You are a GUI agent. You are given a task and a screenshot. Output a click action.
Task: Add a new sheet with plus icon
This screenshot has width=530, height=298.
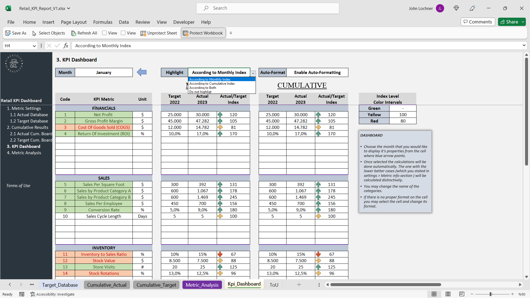[299, 284]
